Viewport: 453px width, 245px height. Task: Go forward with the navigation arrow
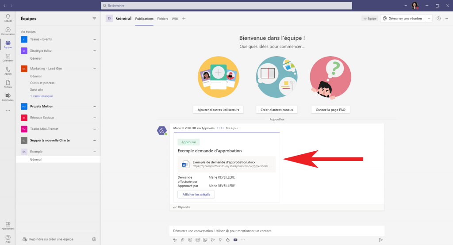tap(11, 5)
